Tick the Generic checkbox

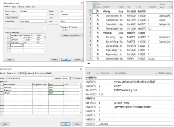[x=61, y=27]
